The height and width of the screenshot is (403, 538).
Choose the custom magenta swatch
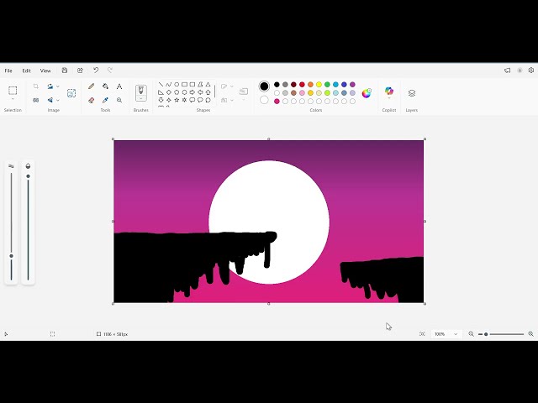pyautogui.click(x=277, y=101)
